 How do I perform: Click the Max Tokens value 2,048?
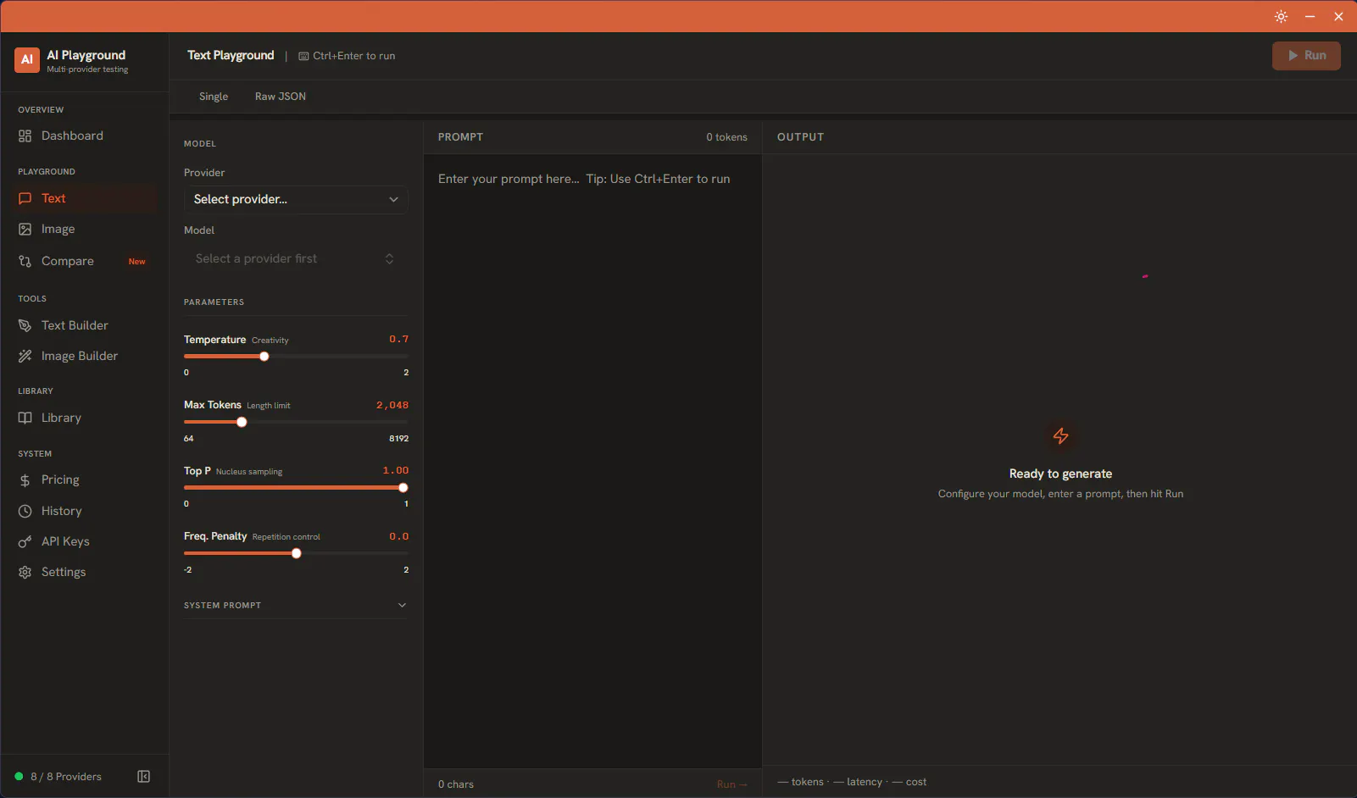392,405
